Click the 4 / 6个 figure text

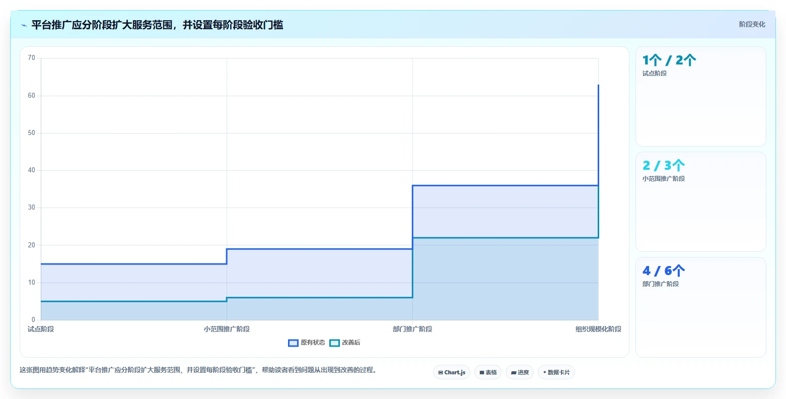tap(664, 271)
